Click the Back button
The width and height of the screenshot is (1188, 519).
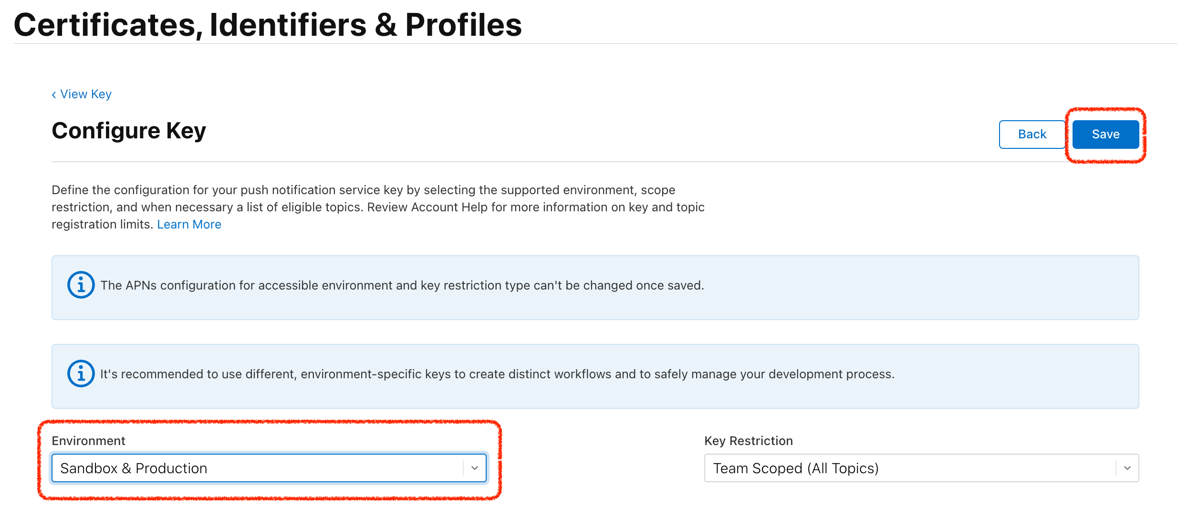(1032, 135)
